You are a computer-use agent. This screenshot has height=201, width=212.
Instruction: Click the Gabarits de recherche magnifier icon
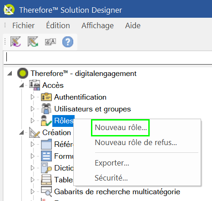(46, 191)
